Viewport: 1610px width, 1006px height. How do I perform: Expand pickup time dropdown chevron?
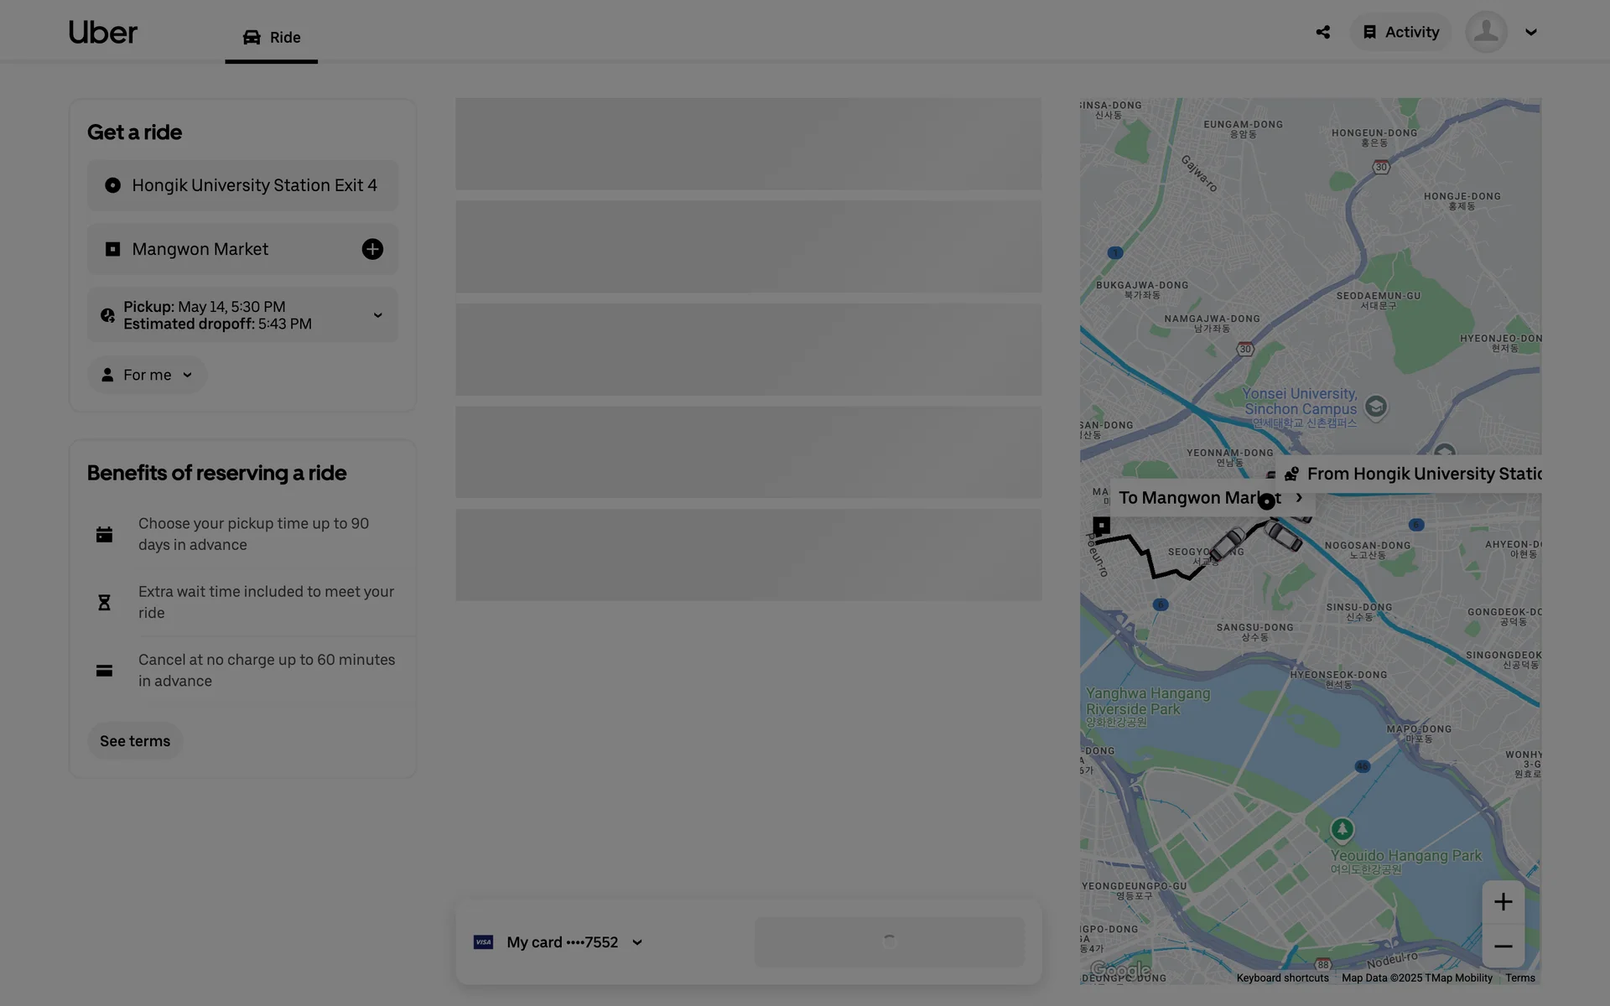point(377,315)
